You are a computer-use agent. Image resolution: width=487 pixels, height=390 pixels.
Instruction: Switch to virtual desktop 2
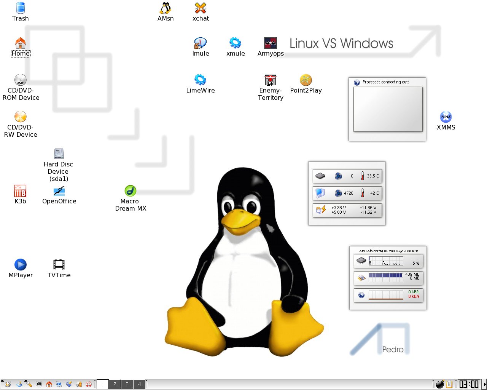click(115, 384)
